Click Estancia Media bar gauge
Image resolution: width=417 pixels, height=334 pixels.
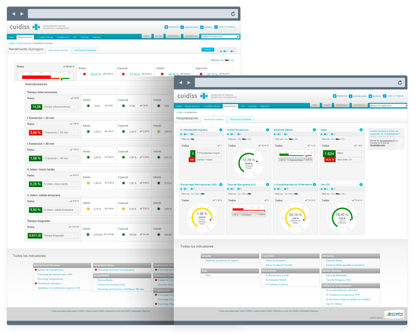pos(296,154)
